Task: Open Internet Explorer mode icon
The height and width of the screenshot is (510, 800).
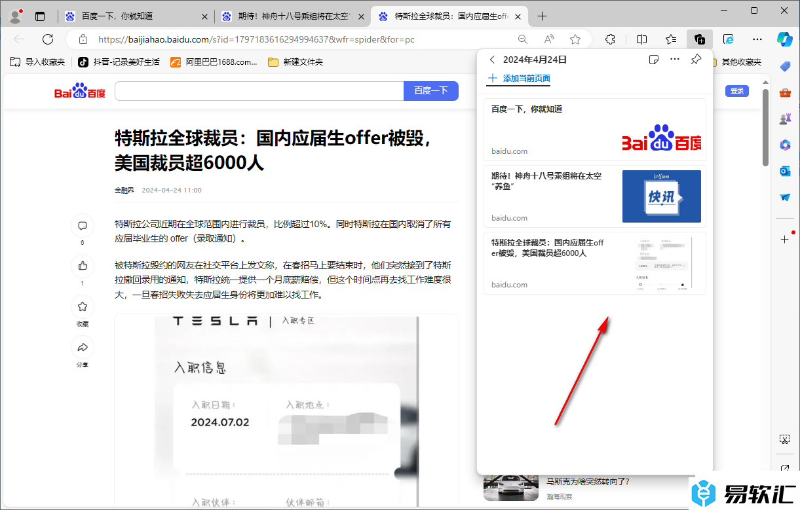Action: (x=729, y=39)
